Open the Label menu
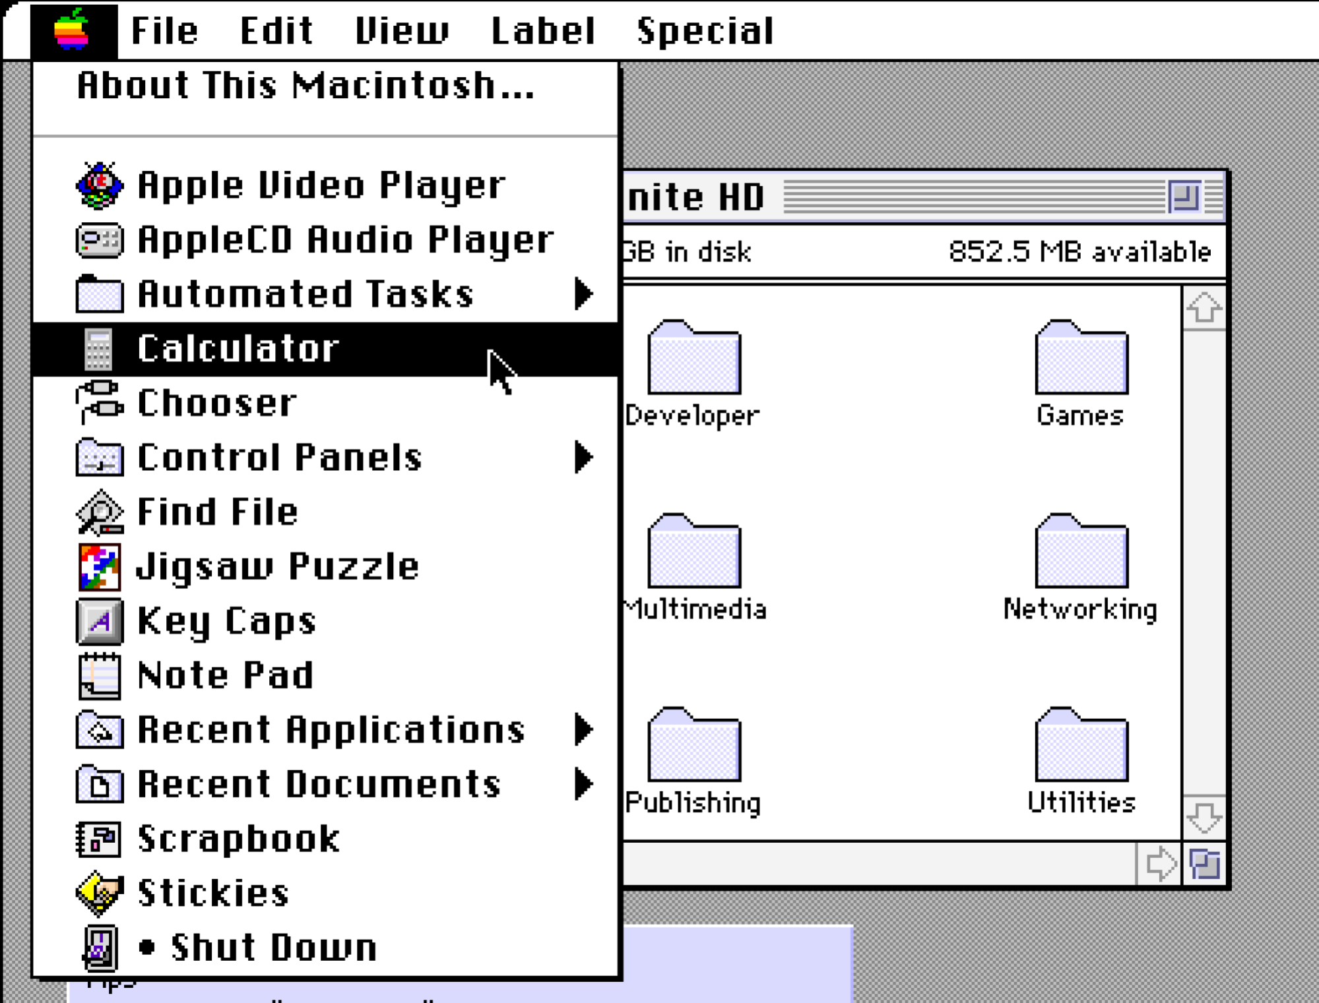Viewport: 1319px width, 1003px height. [x=544, y=30]
